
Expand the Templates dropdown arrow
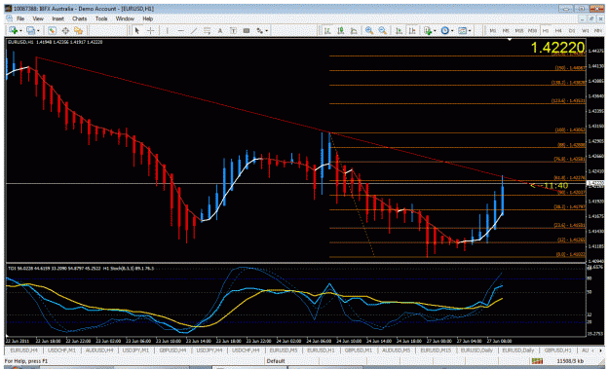[470, 31]
